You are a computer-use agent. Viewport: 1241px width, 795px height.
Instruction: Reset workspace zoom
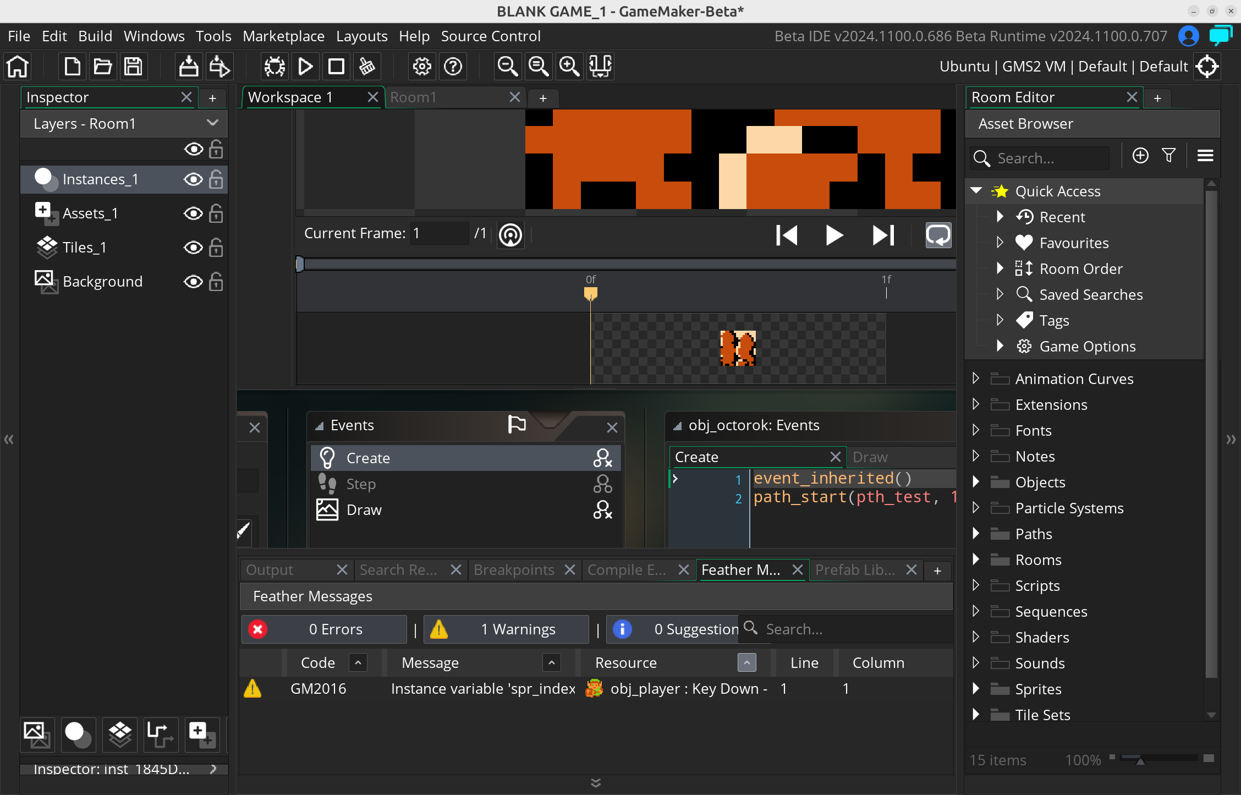click(538, 67)
